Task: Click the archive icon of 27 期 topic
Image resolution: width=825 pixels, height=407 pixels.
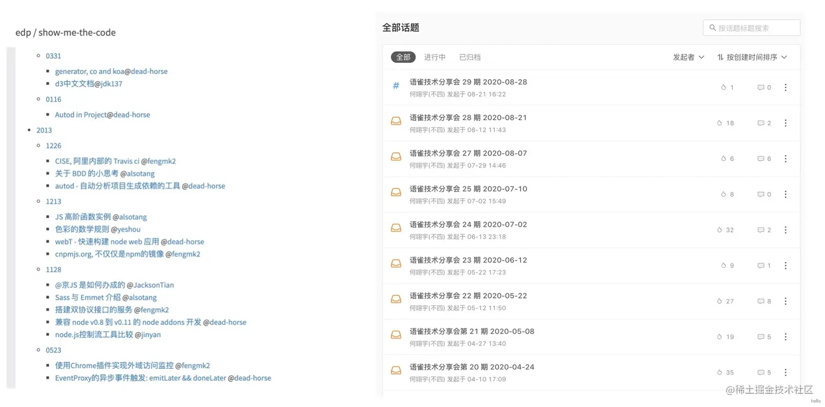Action: click(x=396, y=157)
